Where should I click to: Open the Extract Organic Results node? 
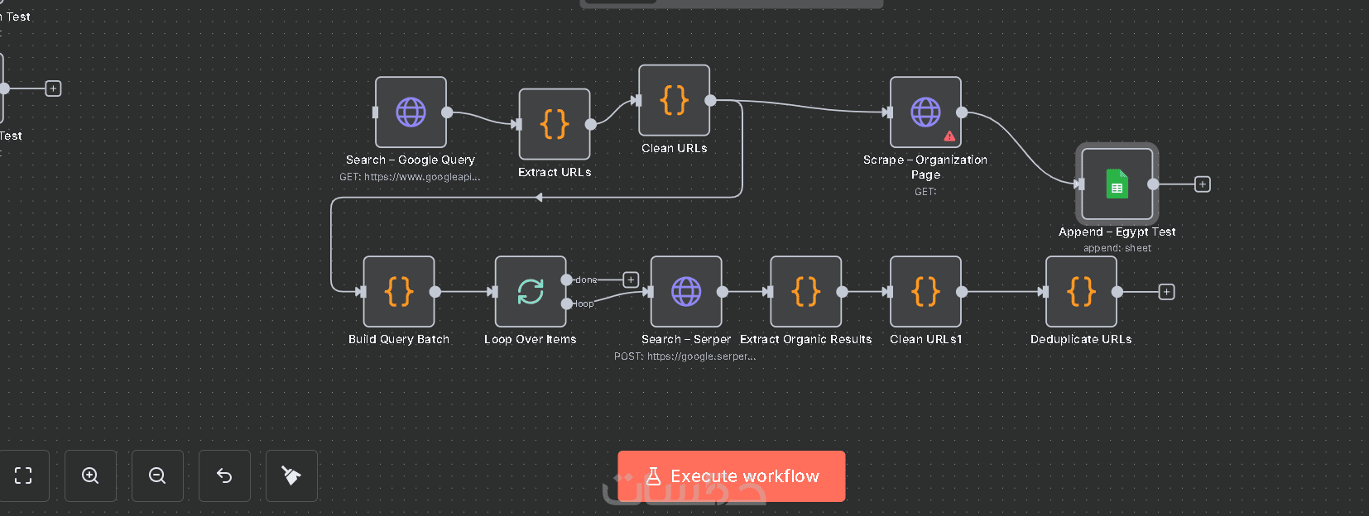[x=806, y=292]
